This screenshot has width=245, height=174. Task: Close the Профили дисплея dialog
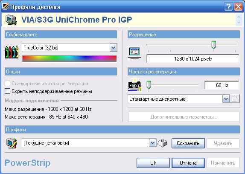[238, 7]
